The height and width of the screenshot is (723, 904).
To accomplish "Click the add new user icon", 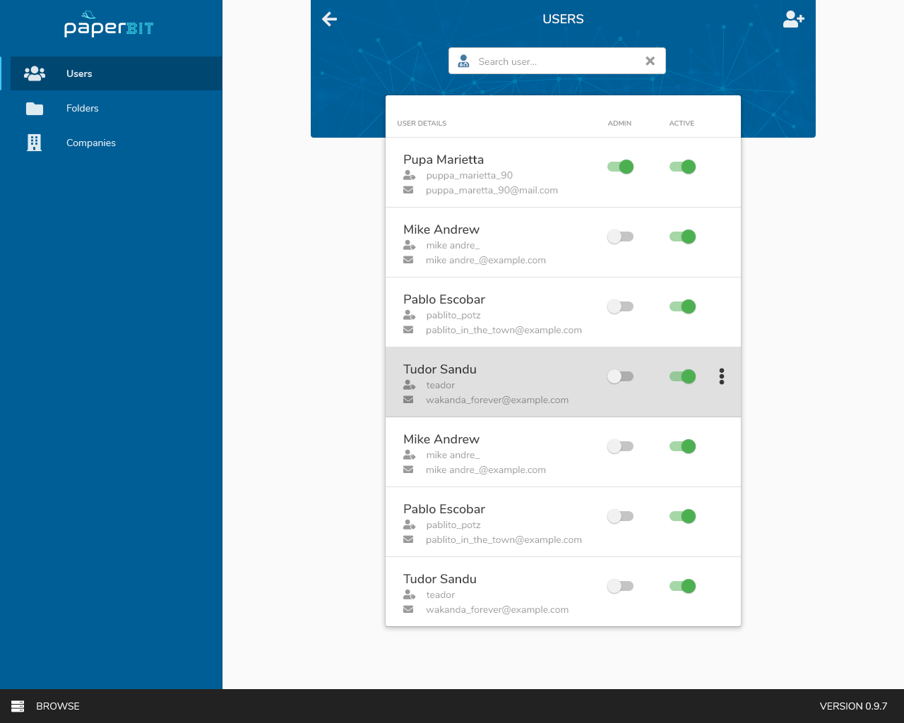I will [793, 19].
